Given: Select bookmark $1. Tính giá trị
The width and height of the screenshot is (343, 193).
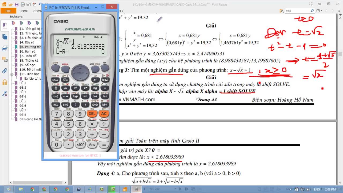Looking at the screenshot, I should 31,29.
